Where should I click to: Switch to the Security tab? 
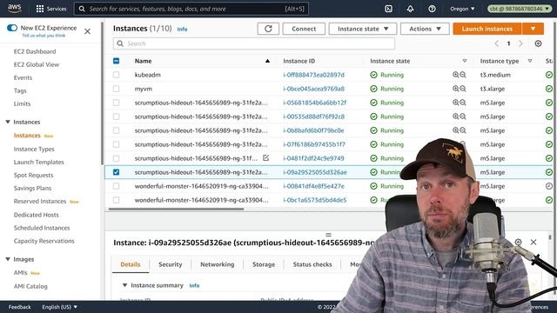pyautogui.click(x=171, y=264)
